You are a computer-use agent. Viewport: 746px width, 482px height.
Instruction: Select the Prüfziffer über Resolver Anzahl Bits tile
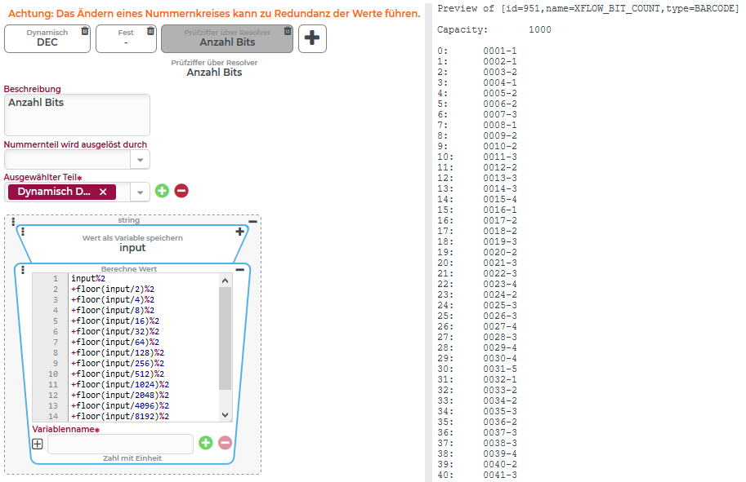(x=226, y=41)
